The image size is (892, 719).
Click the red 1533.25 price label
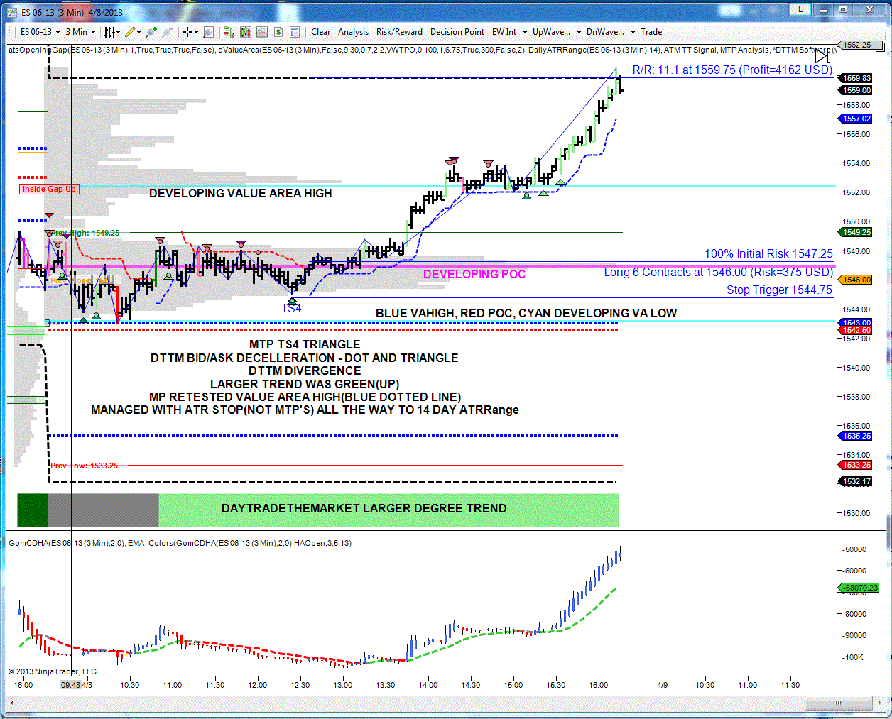click(856, 465)
